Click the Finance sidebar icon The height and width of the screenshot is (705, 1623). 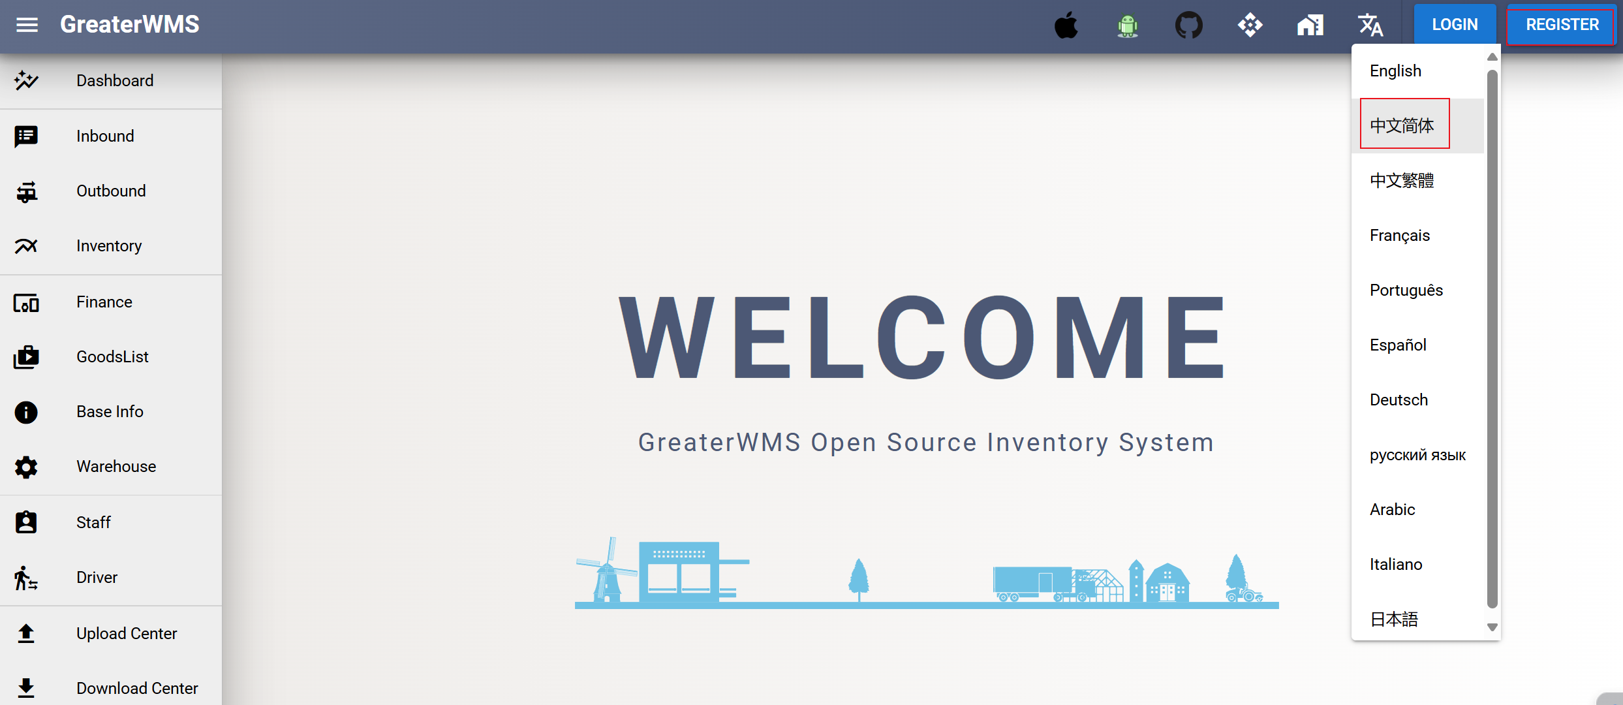(26, 302)
